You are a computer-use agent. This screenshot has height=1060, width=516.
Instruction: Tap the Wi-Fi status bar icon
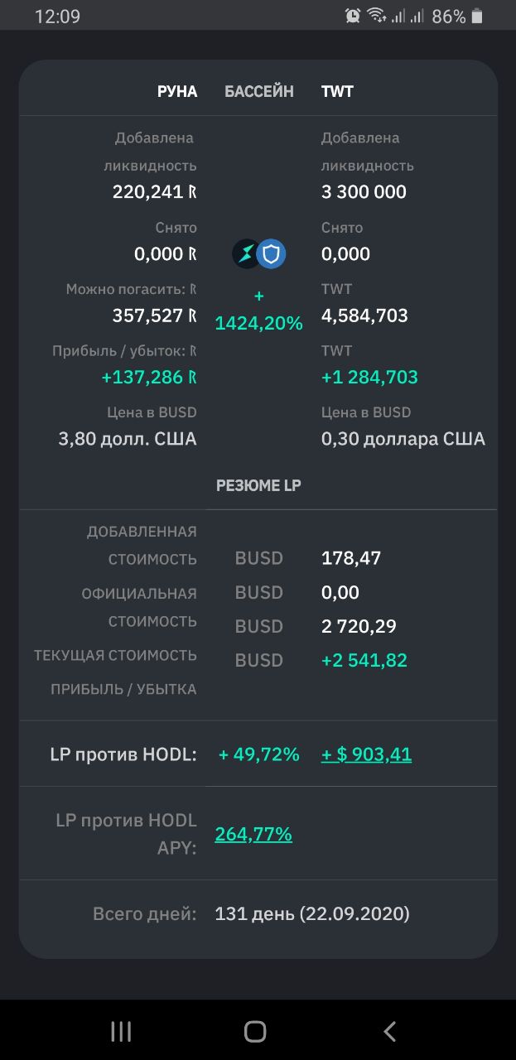[377, 16]
